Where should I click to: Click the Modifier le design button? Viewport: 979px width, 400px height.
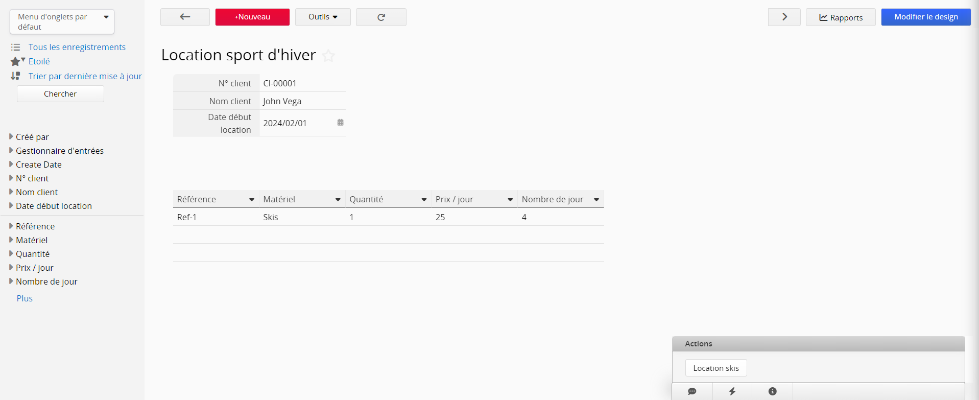[925, 17]
